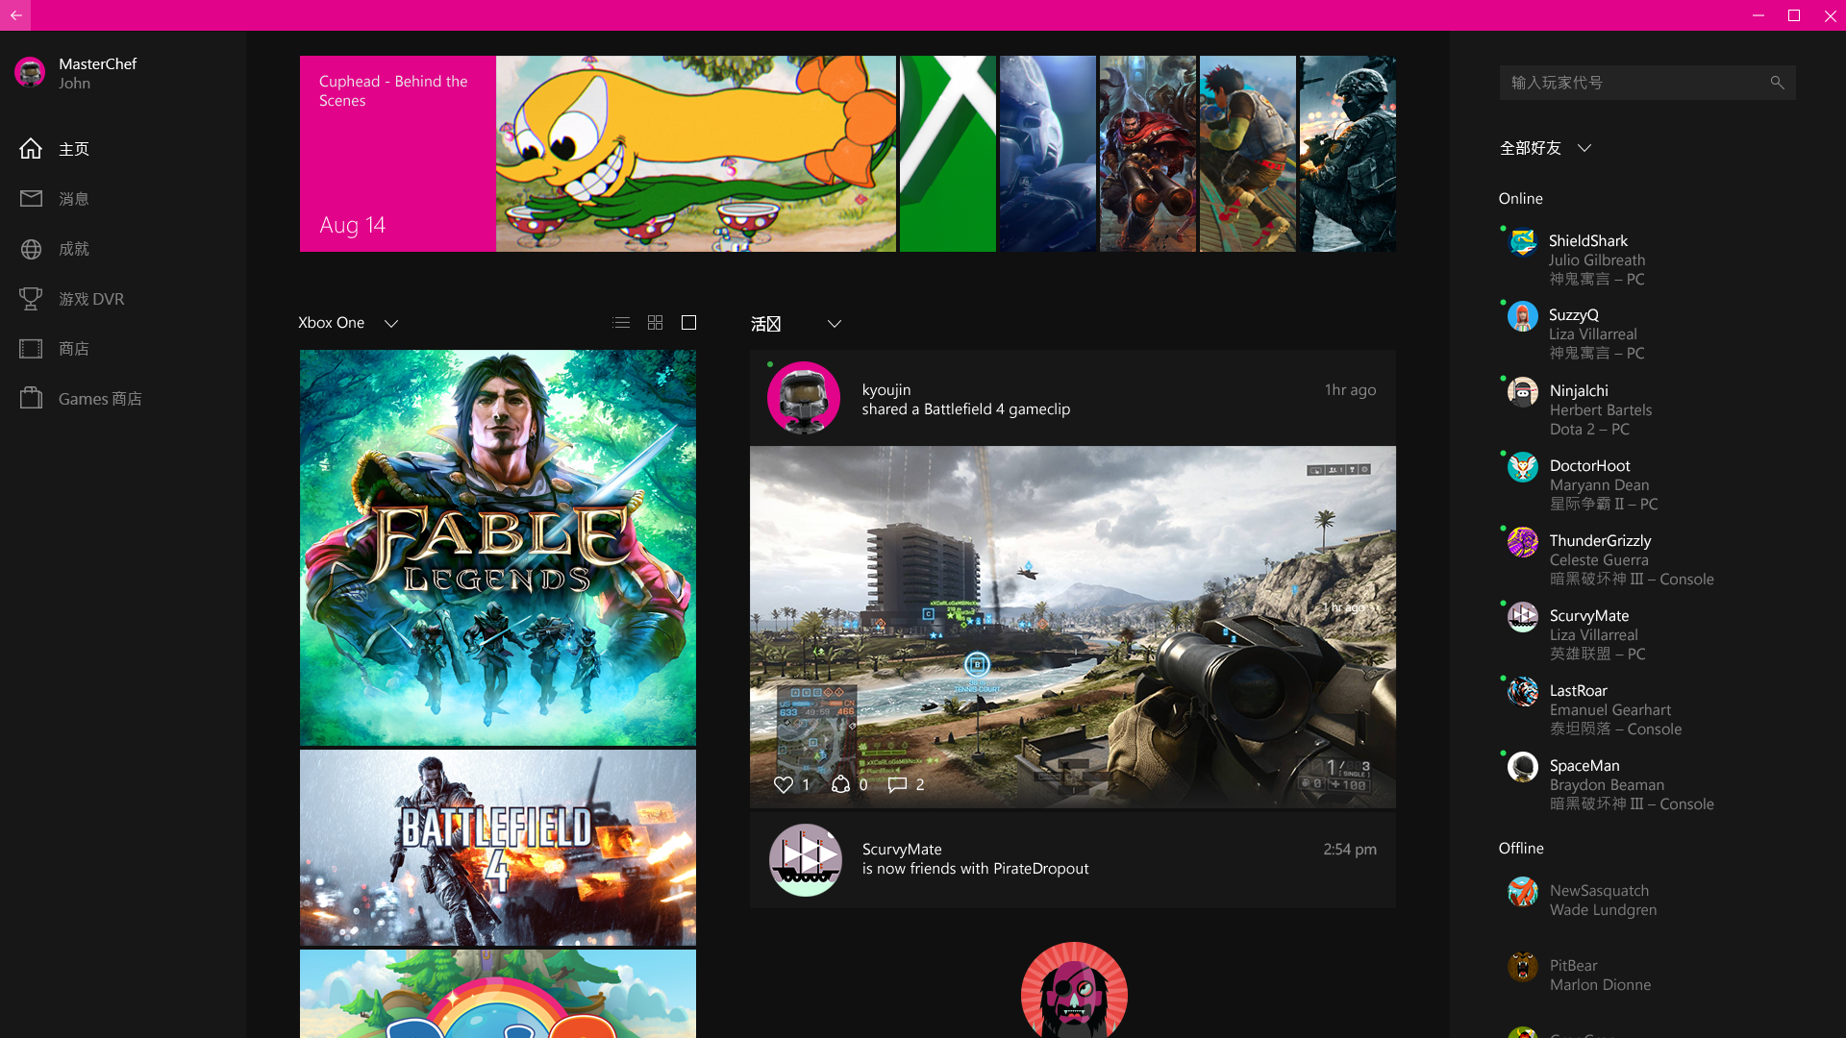Click the '2:54 pm' timestamp
Screen dimensions: 1846x1038
[1349, 849]
